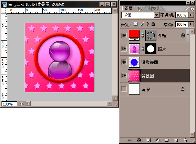
Task: Select layer named 選取範圍
Action: tap(149, 62)
